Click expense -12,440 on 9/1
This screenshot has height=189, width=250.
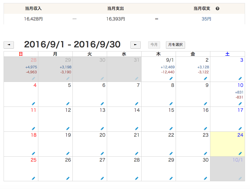[168, 72]
